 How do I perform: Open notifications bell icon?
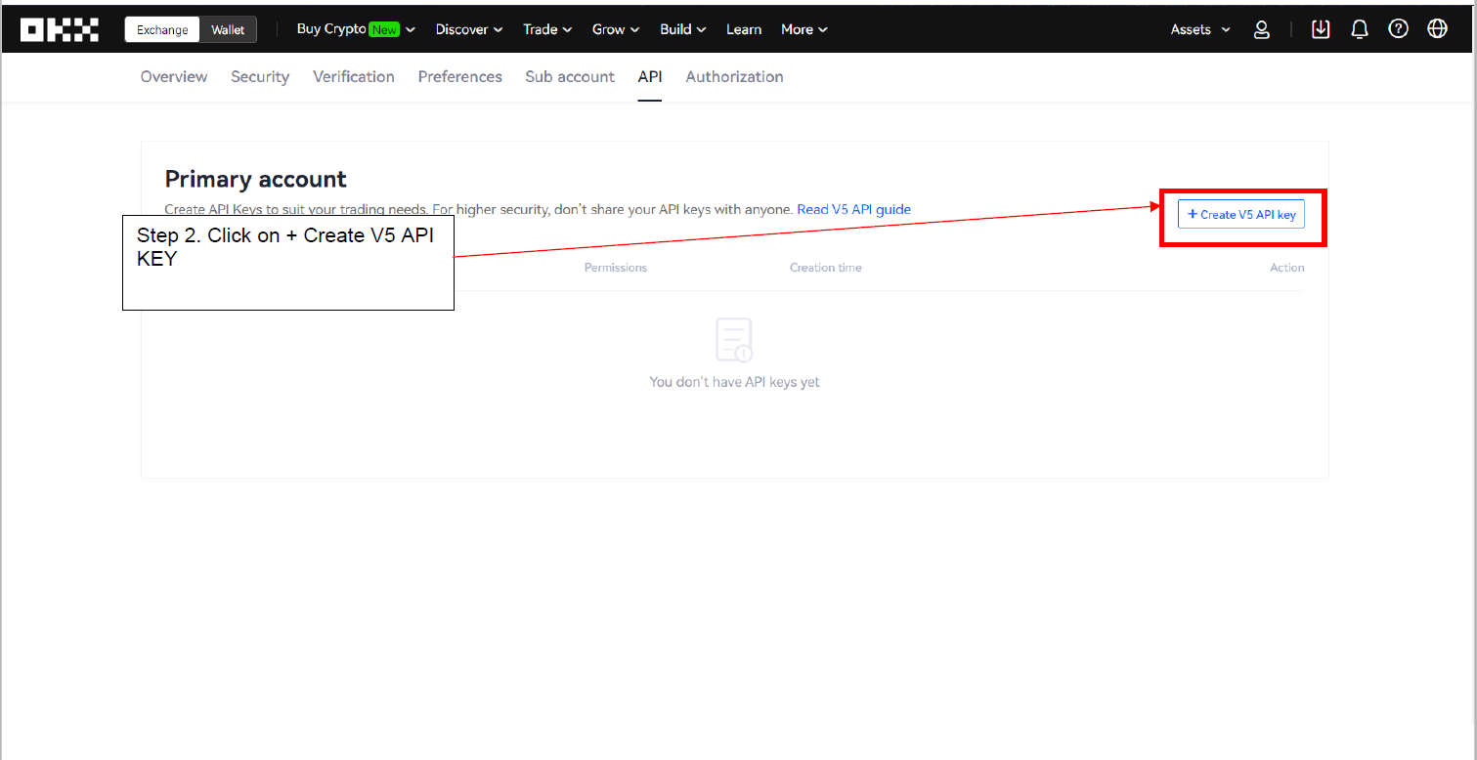(x=1360, y=29)
